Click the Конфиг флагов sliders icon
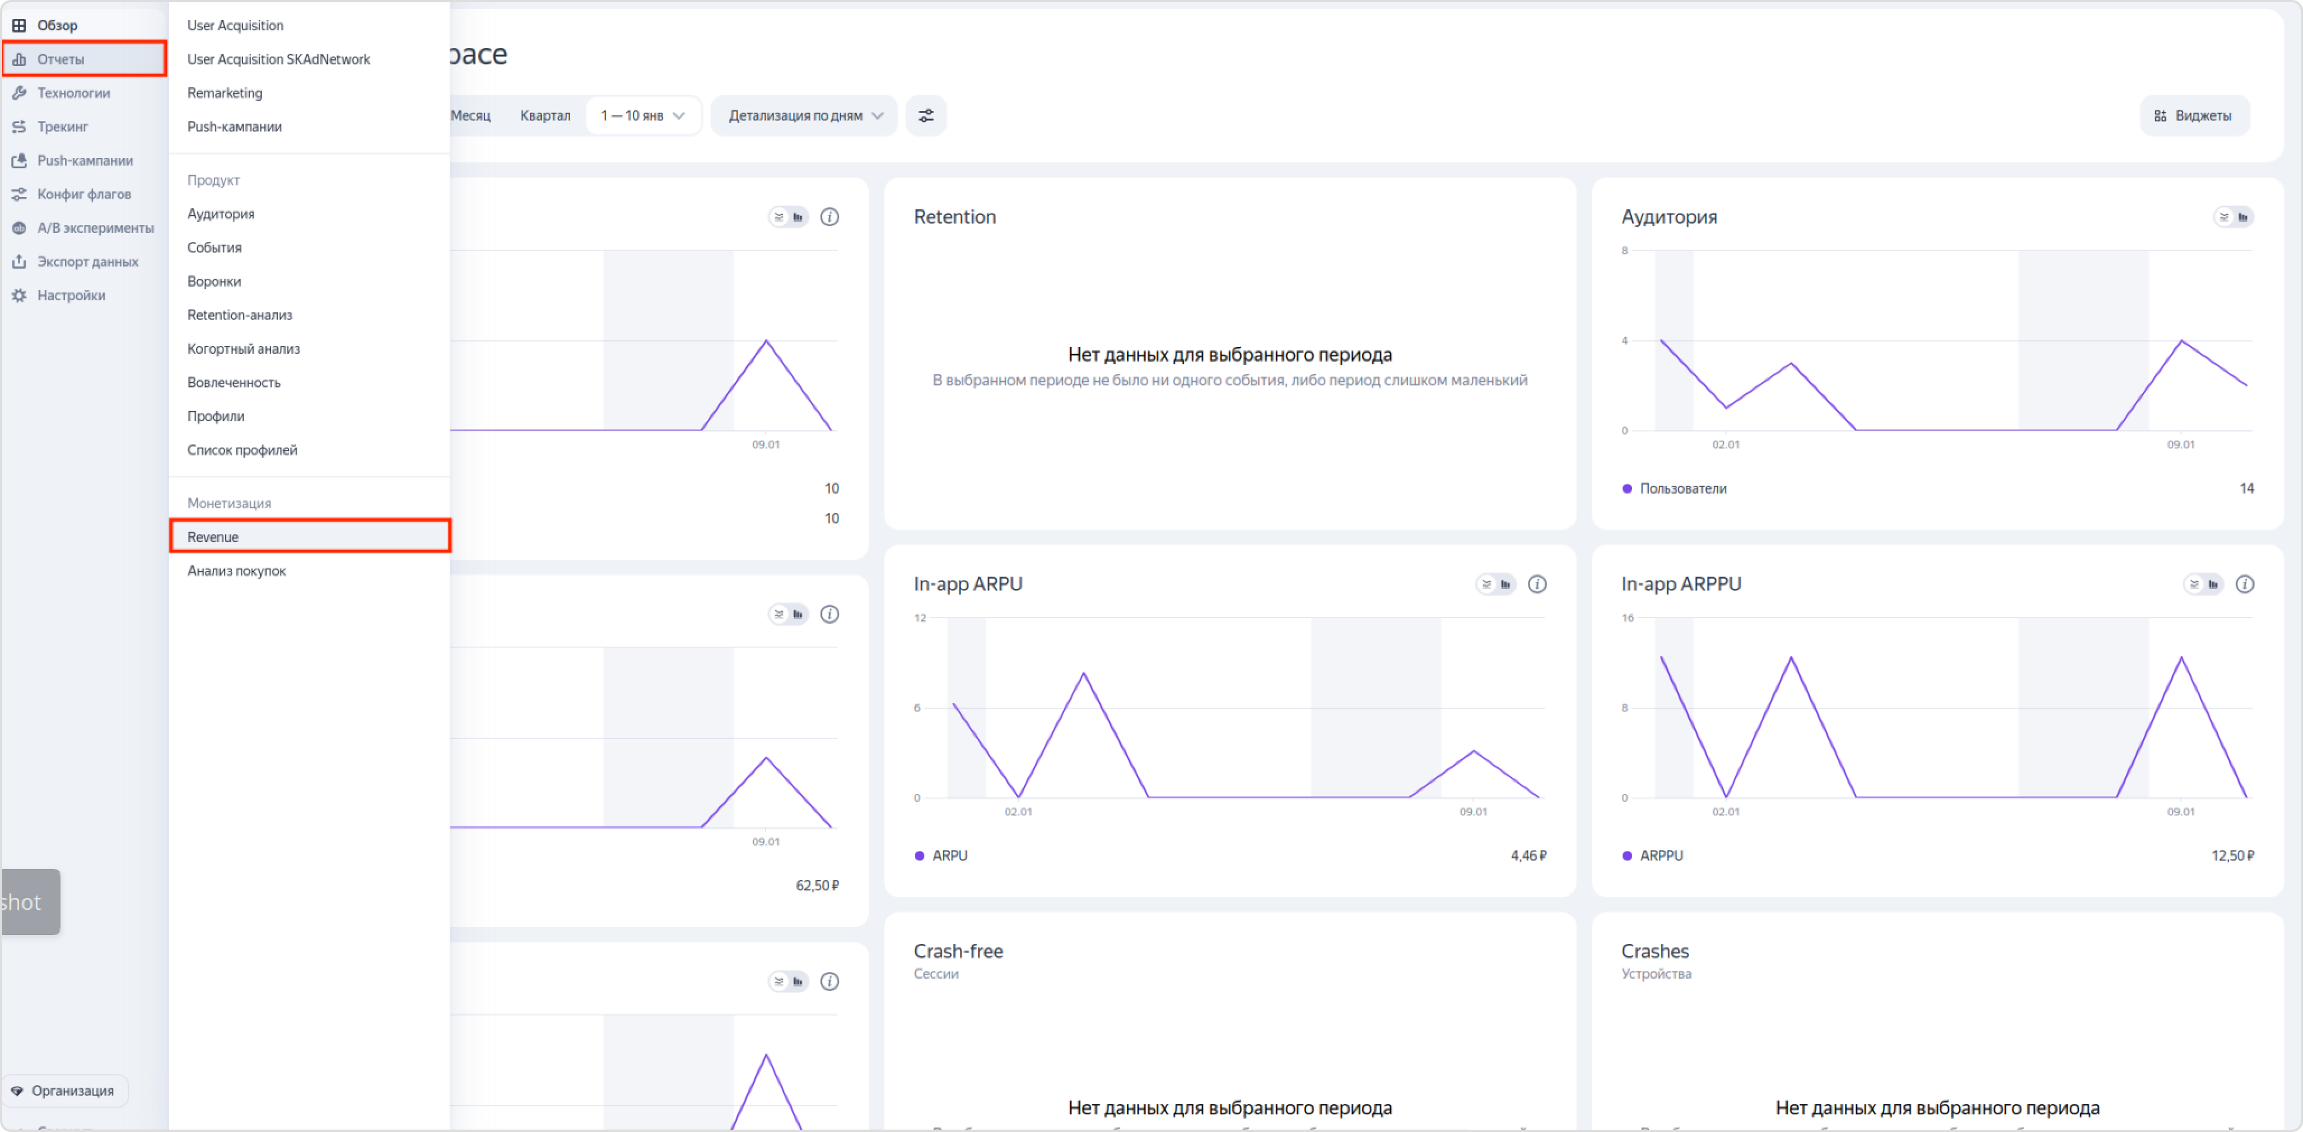 (x=19, y=194)
